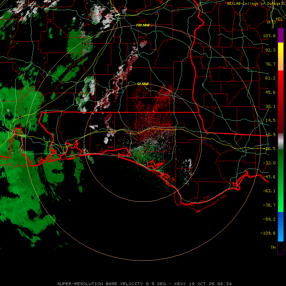The width and height of the screenshot is (286, 286).
Task: Click the VEL legend title
Action: pos(279,19)
